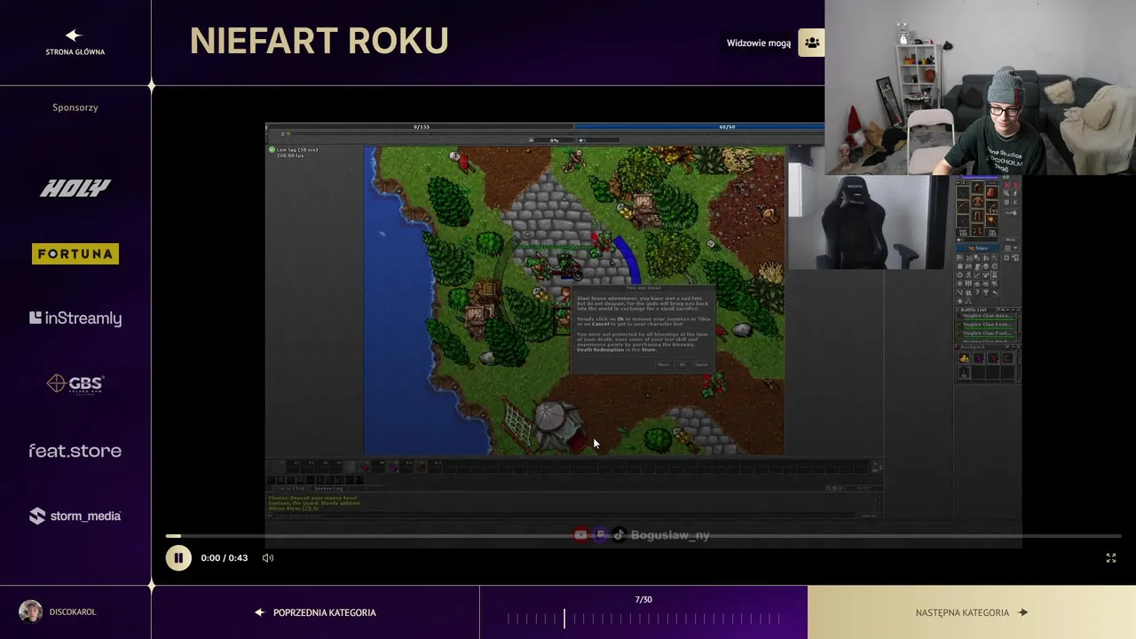Click the current category marker on timeline
Image resolution: width=1136 pixels, height=639 pixels.
tap(564, 619)
